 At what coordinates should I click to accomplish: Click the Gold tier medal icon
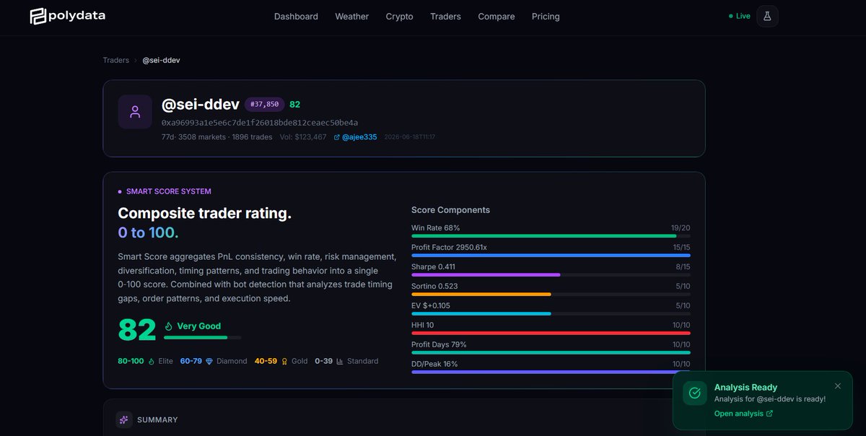(x=284, y=361)
